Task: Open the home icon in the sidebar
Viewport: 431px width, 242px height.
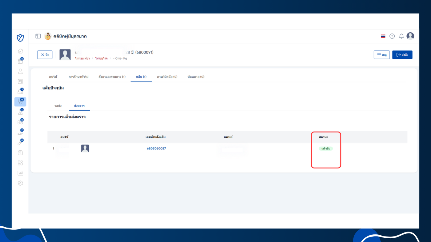Action: (x=20, y=51)
